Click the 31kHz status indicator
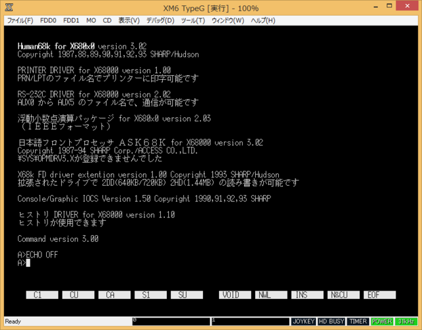This screenshot has height=330, width=422. (406, 321)
